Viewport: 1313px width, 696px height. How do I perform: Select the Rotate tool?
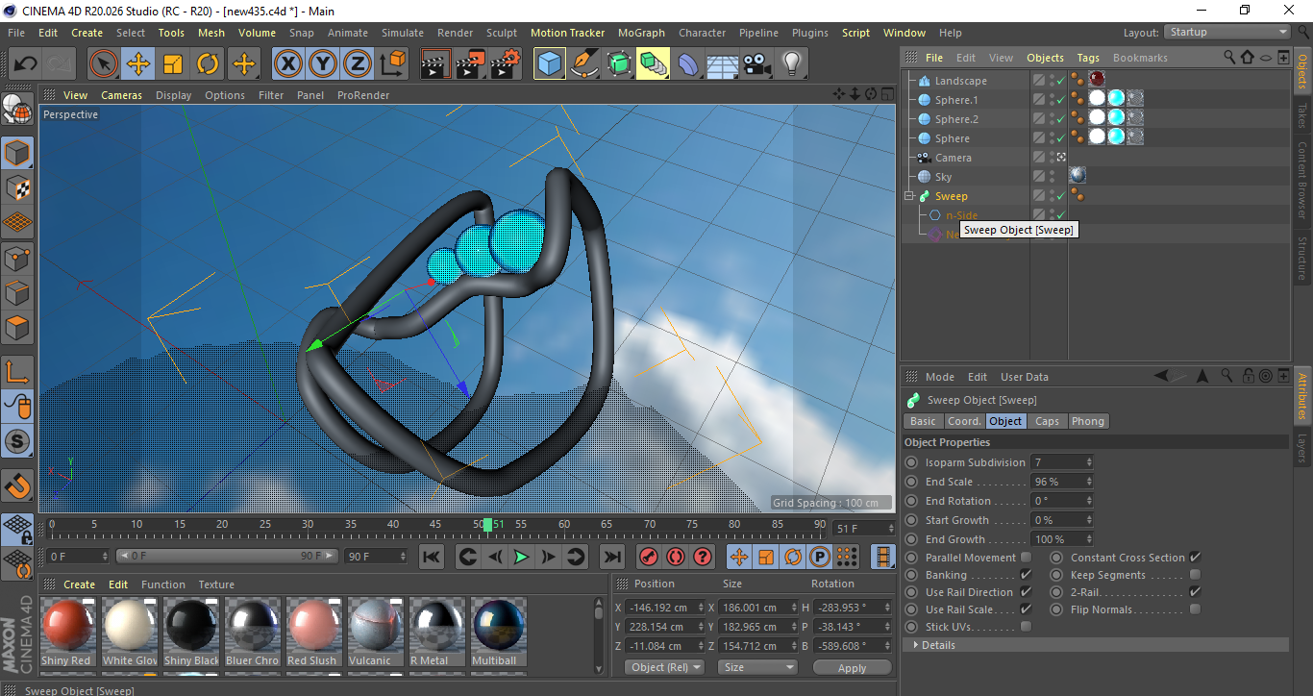coord(209,63)
